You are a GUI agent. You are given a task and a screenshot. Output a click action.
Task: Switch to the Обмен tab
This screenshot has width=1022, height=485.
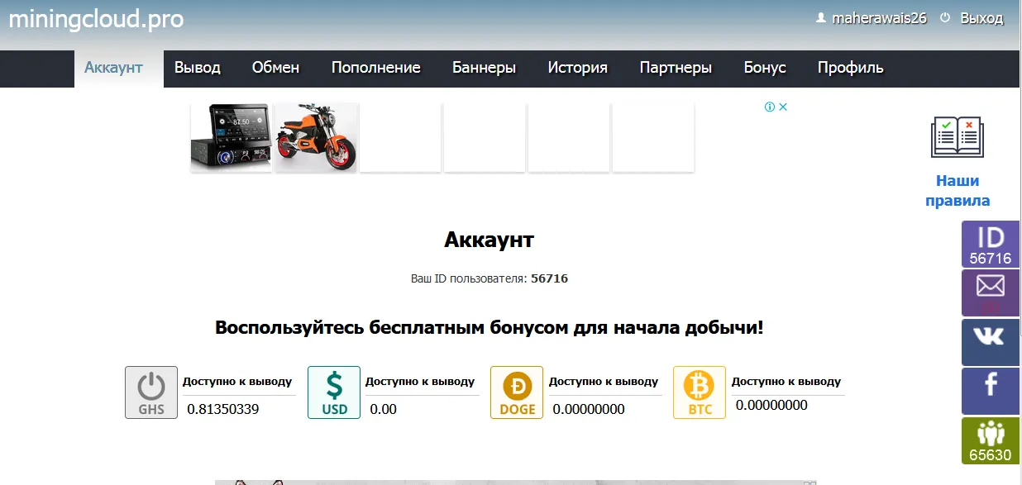point(275,68)
